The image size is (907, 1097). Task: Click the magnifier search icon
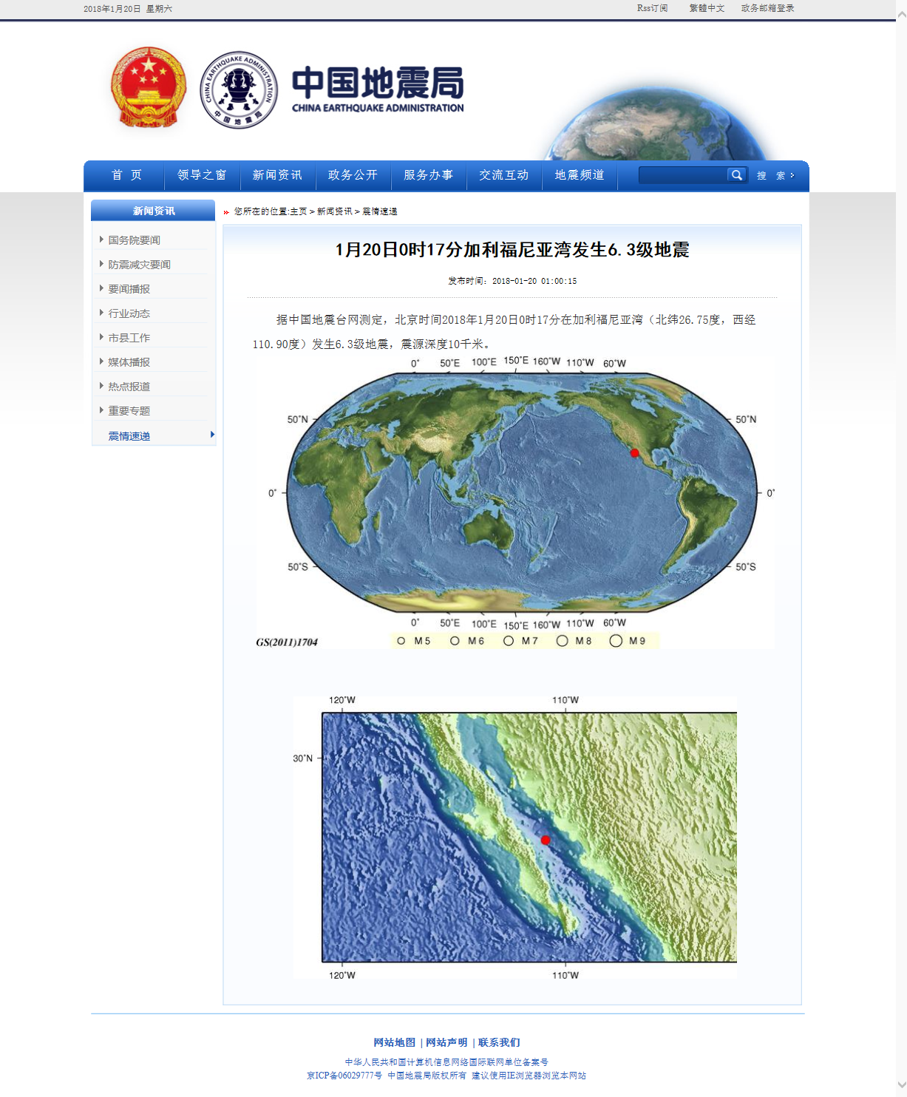[x=736, y=175]
